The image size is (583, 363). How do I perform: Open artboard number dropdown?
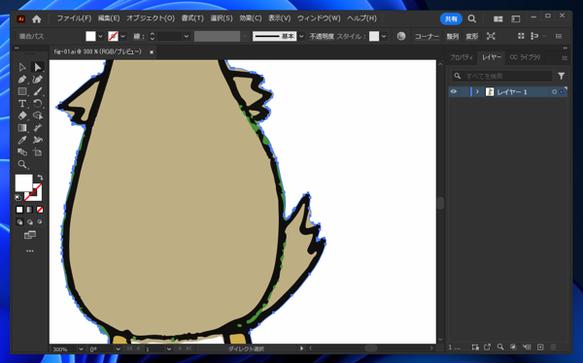pyautogui.click(x=169, y=348)
